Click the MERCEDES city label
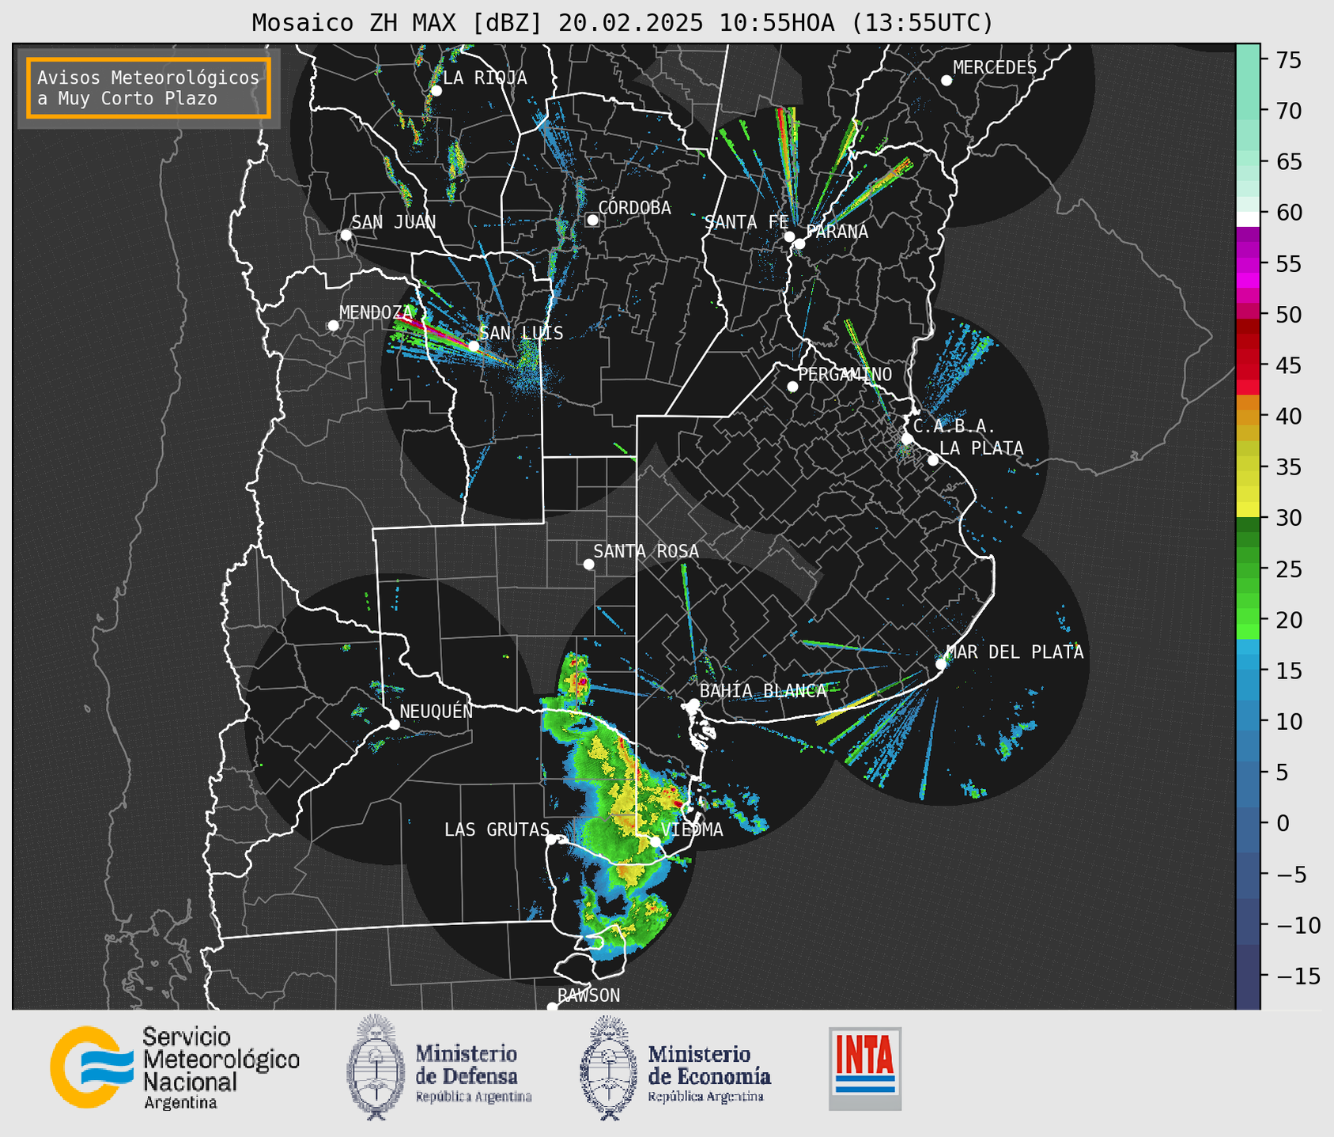This screenshot has width=1334, height=1137. click(x=995, y=68)
